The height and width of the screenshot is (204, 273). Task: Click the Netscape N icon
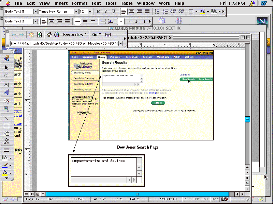262,21
